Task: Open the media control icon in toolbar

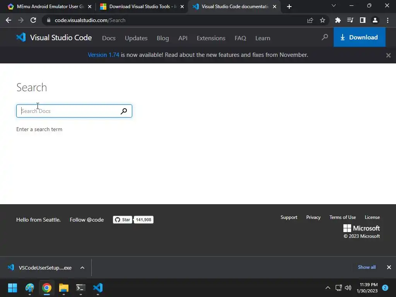Action: tap(350, 20)
